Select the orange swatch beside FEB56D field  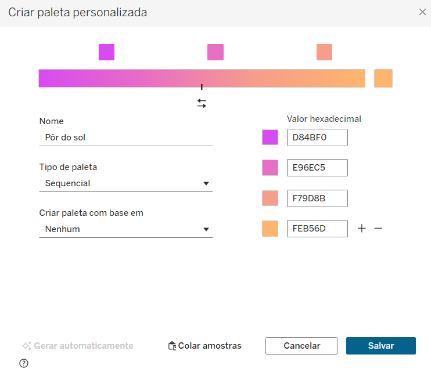(270, 229)
